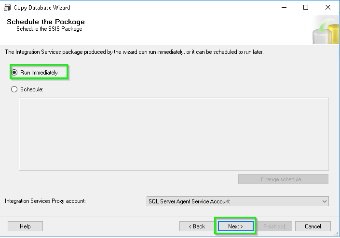Screen dimensions: 340x238
Task: Click the resize grip at window corner
Action: 336,234
